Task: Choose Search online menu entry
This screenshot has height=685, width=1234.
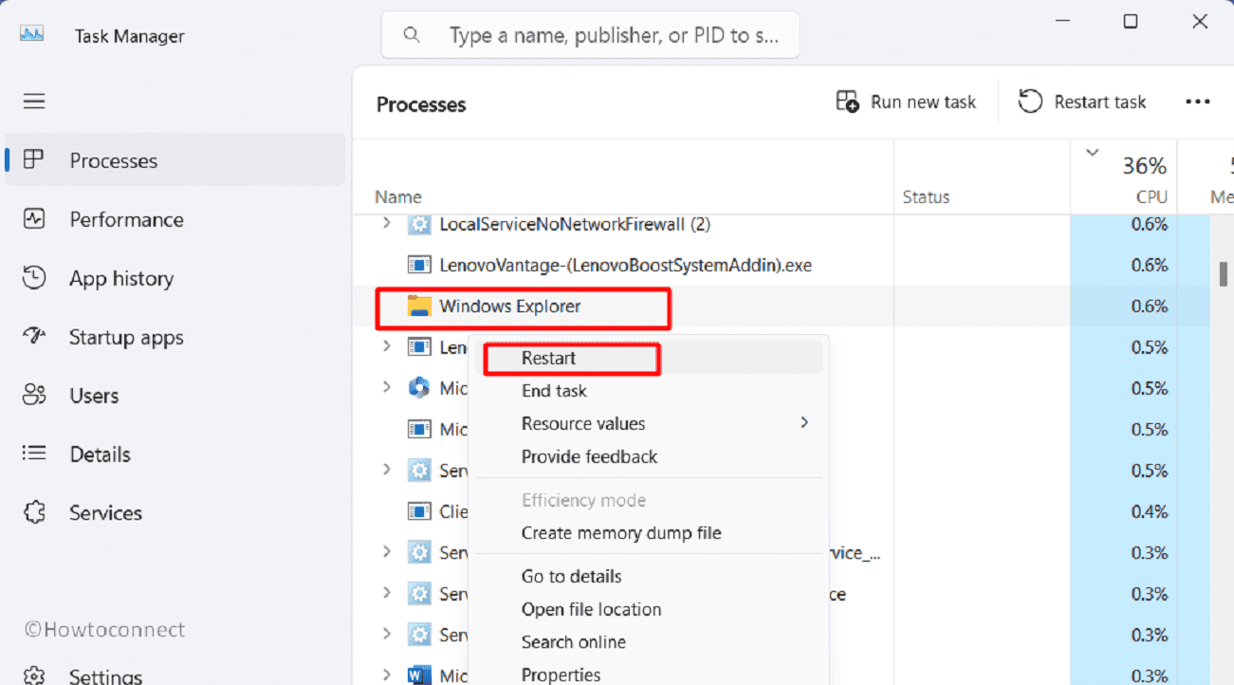Action: (647, 642)
